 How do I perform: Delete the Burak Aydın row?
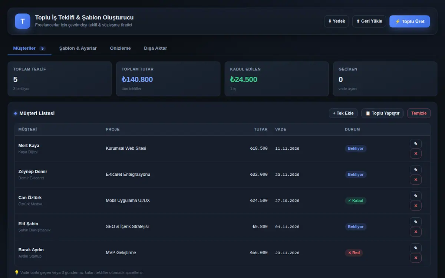tap(416, 258)
